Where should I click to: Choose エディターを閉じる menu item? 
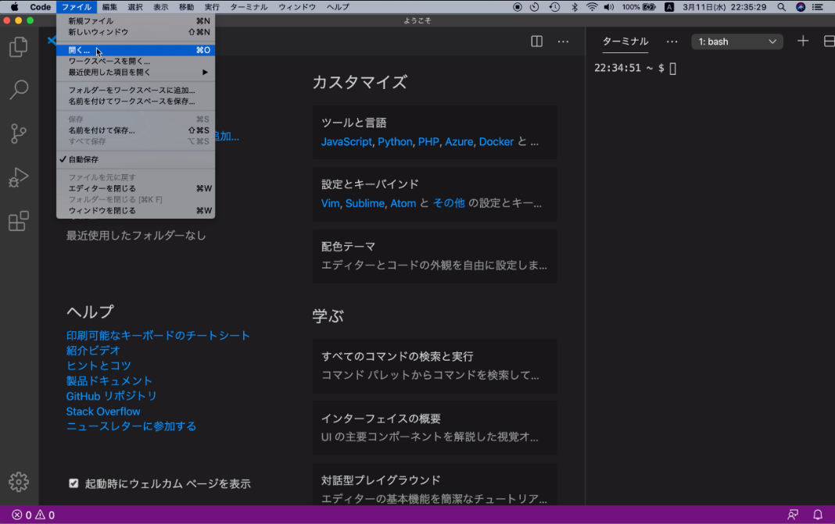(136, 188)
